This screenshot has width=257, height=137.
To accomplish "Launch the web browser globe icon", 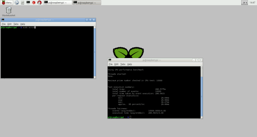I will coord(17,3).
